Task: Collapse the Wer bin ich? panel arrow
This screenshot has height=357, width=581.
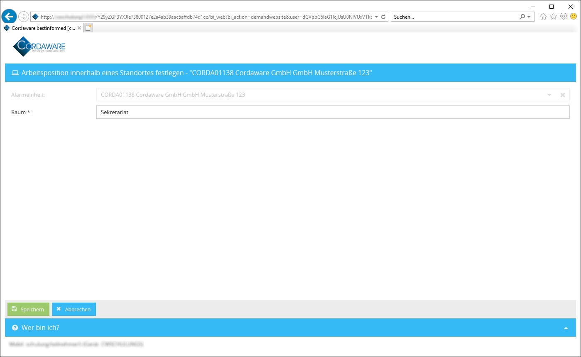Action: click(x=566, y=328)
